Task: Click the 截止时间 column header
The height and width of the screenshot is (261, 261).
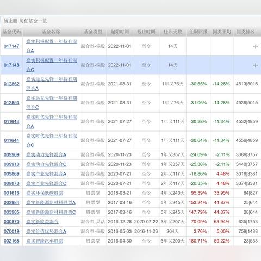Action: tap(146, 32)
